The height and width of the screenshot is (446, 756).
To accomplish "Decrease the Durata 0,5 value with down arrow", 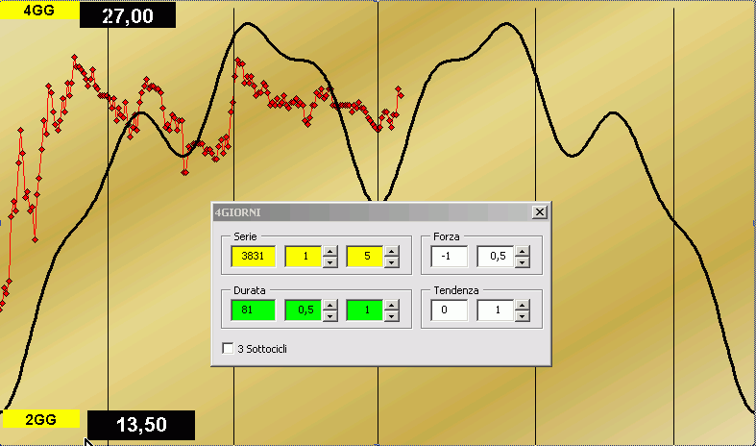I will tap(329, 315).
